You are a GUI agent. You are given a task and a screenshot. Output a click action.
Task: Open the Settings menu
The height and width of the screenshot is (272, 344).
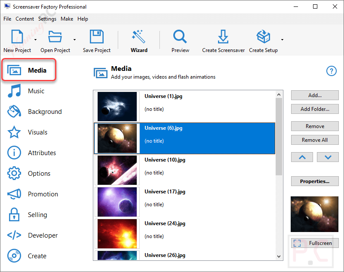[47, 19]
